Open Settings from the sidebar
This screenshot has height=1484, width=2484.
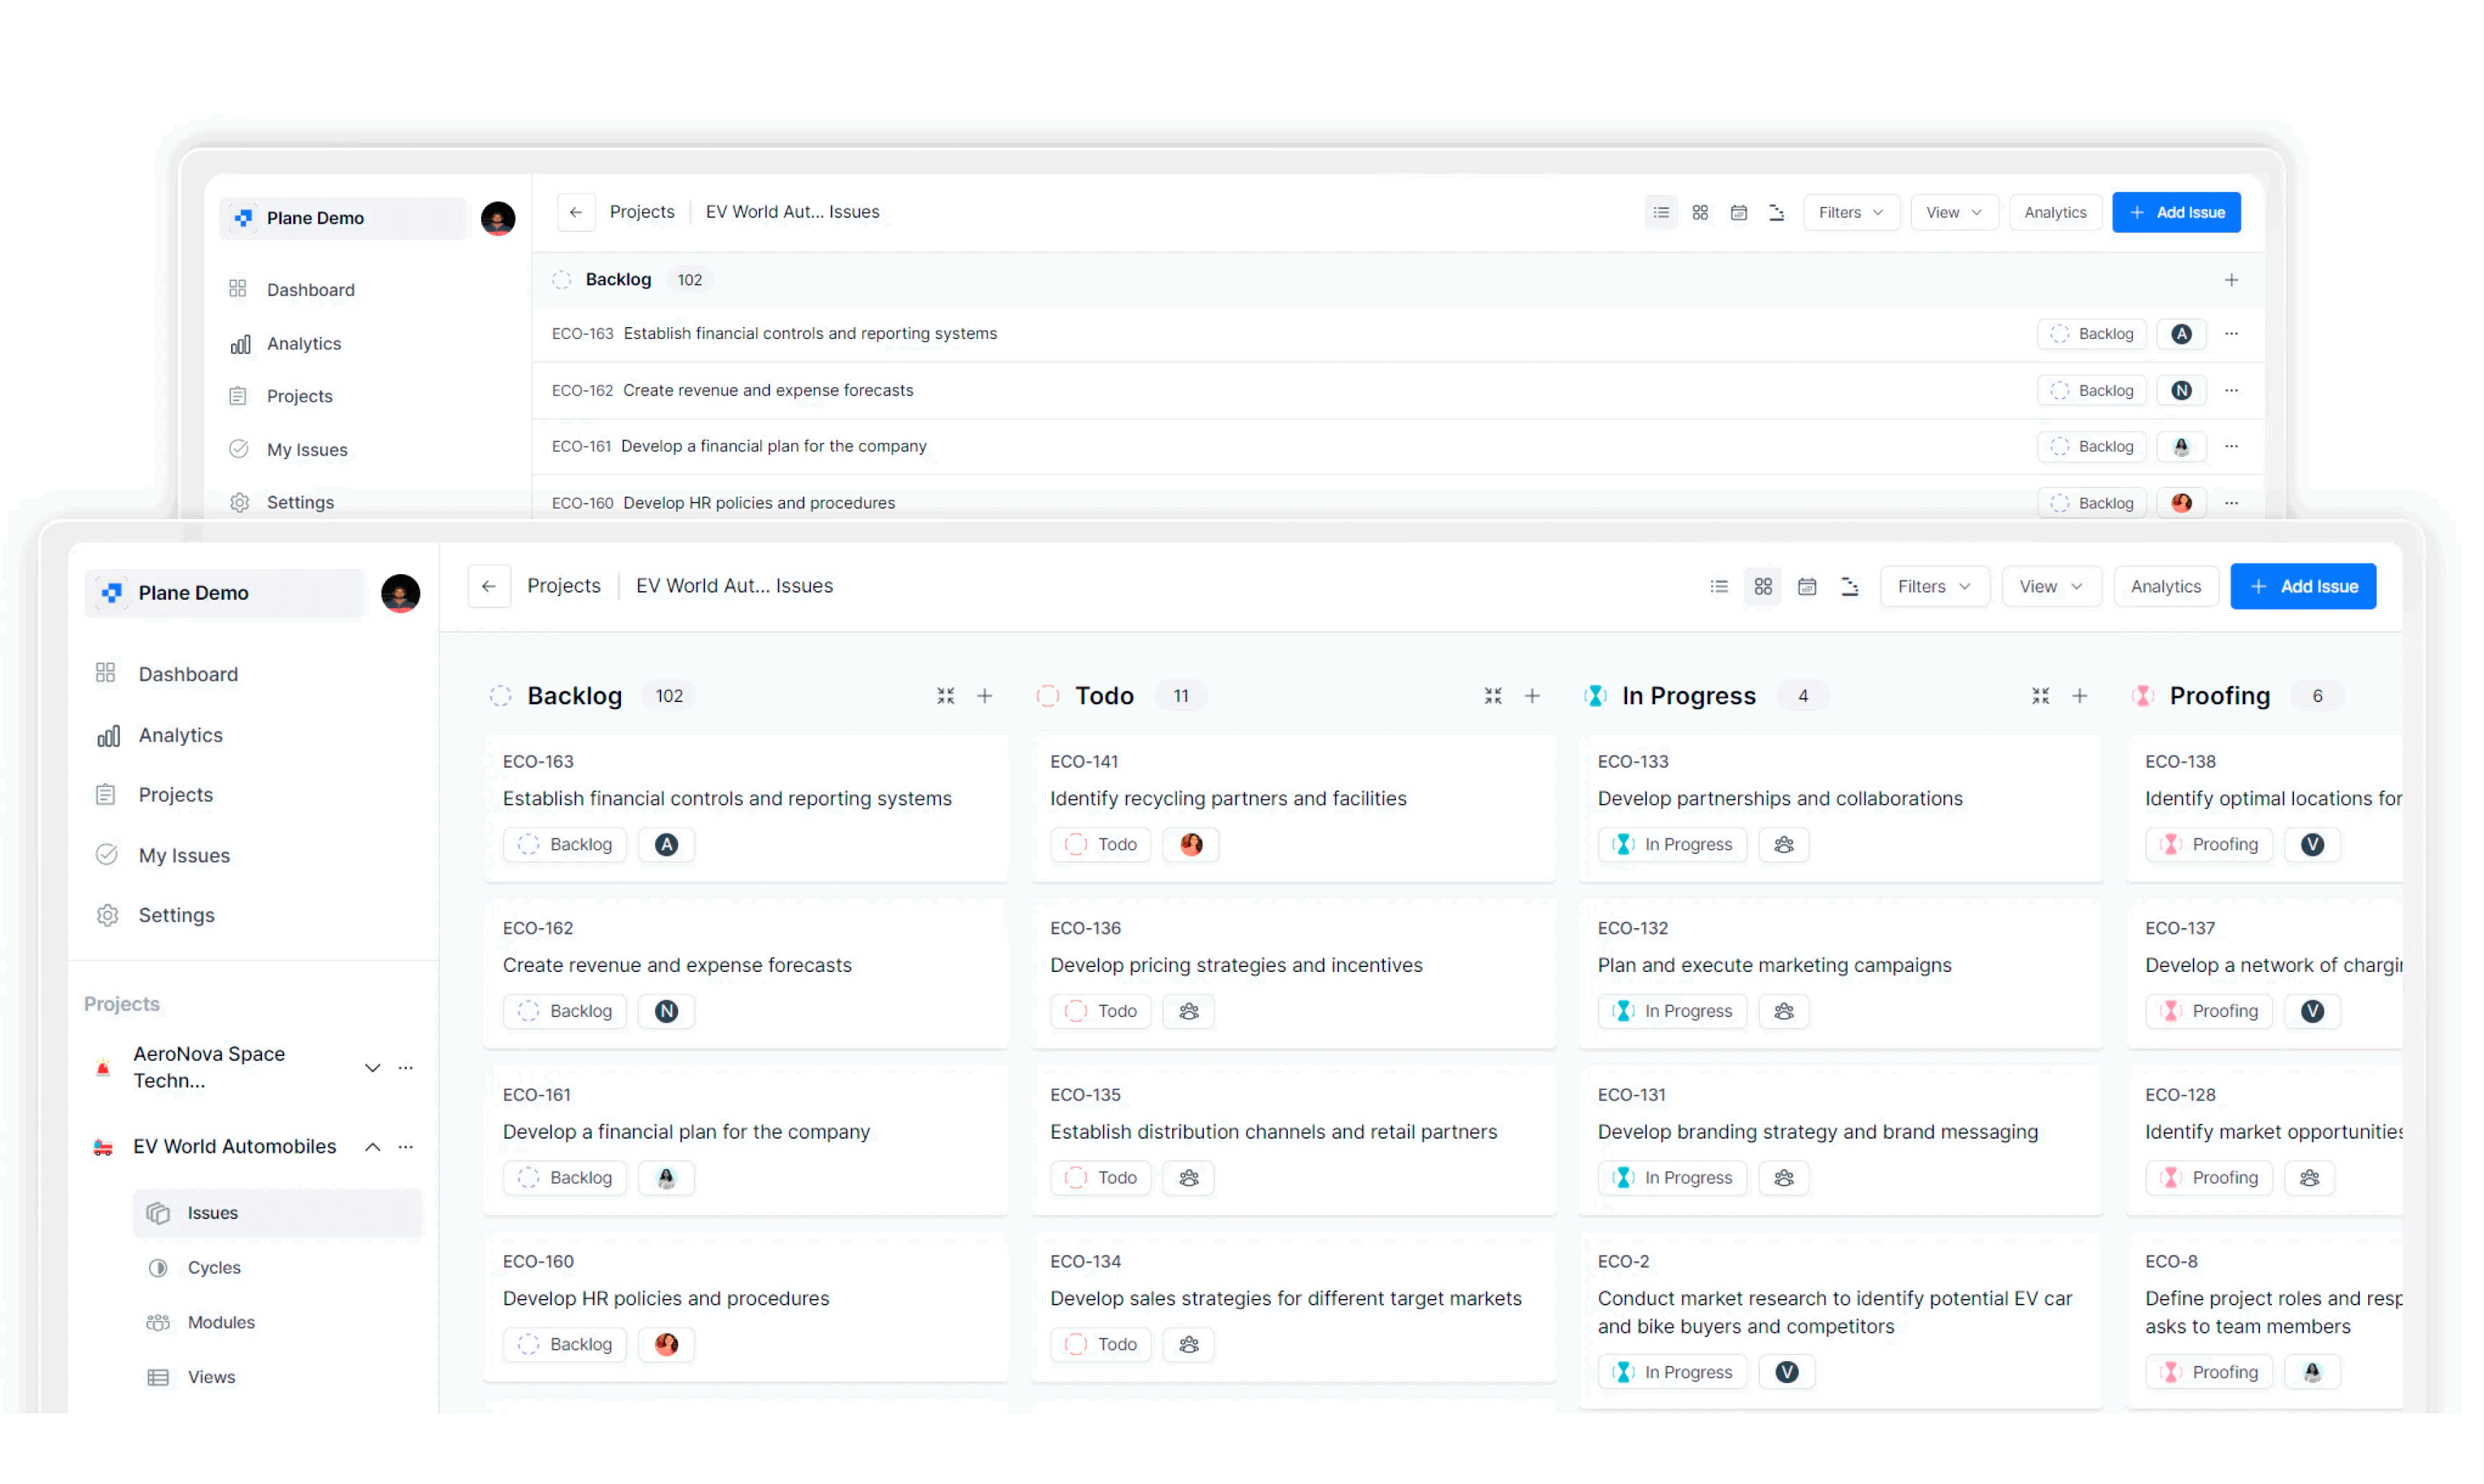coord(177,915)
